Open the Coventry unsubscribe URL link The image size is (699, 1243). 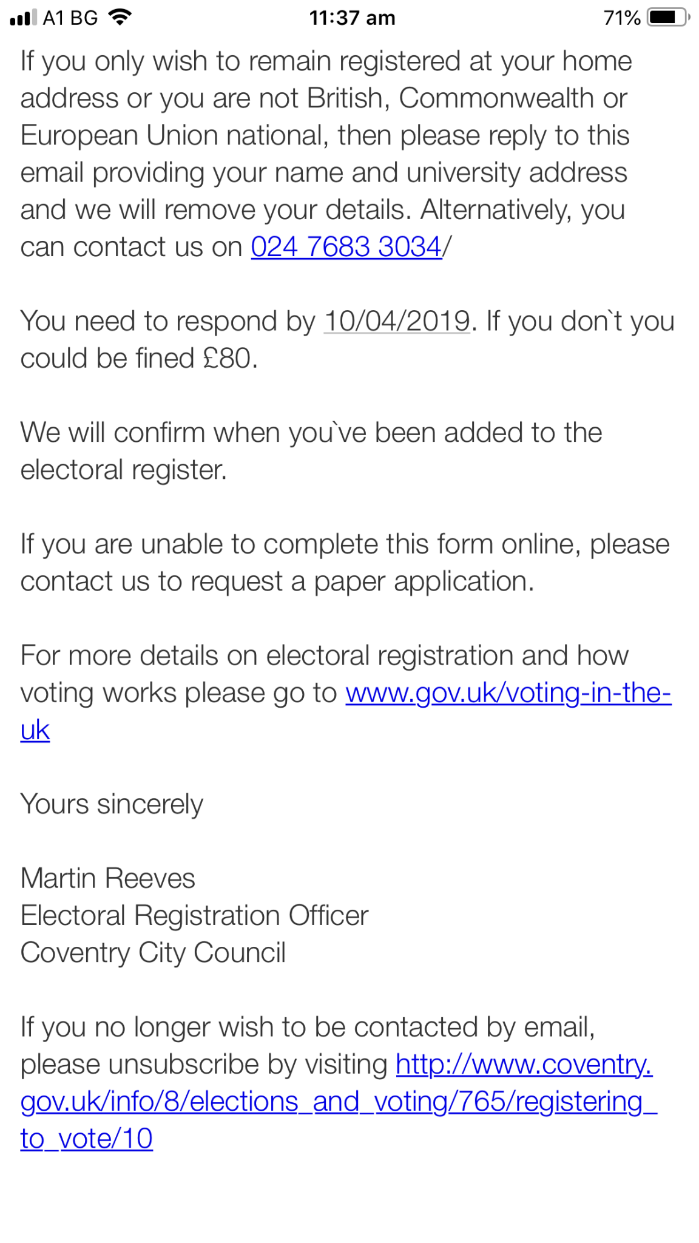coord(339,1102)
